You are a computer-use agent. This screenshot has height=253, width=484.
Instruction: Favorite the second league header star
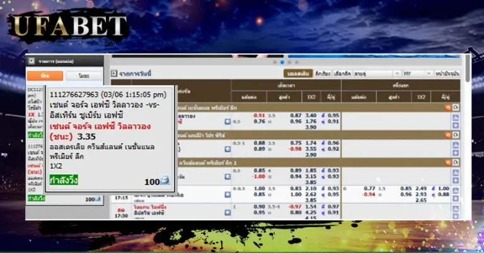click(448, 135)
